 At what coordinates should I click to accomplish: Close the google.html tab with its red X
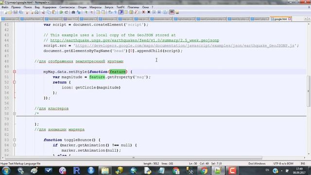tap(290, 19)
